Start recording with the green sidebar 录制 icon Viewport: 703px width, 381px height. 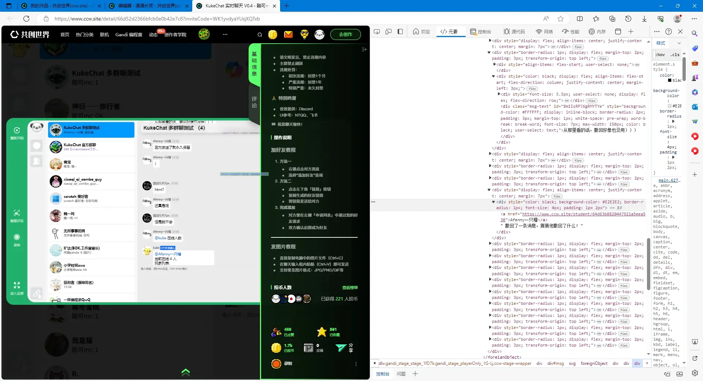17,237
